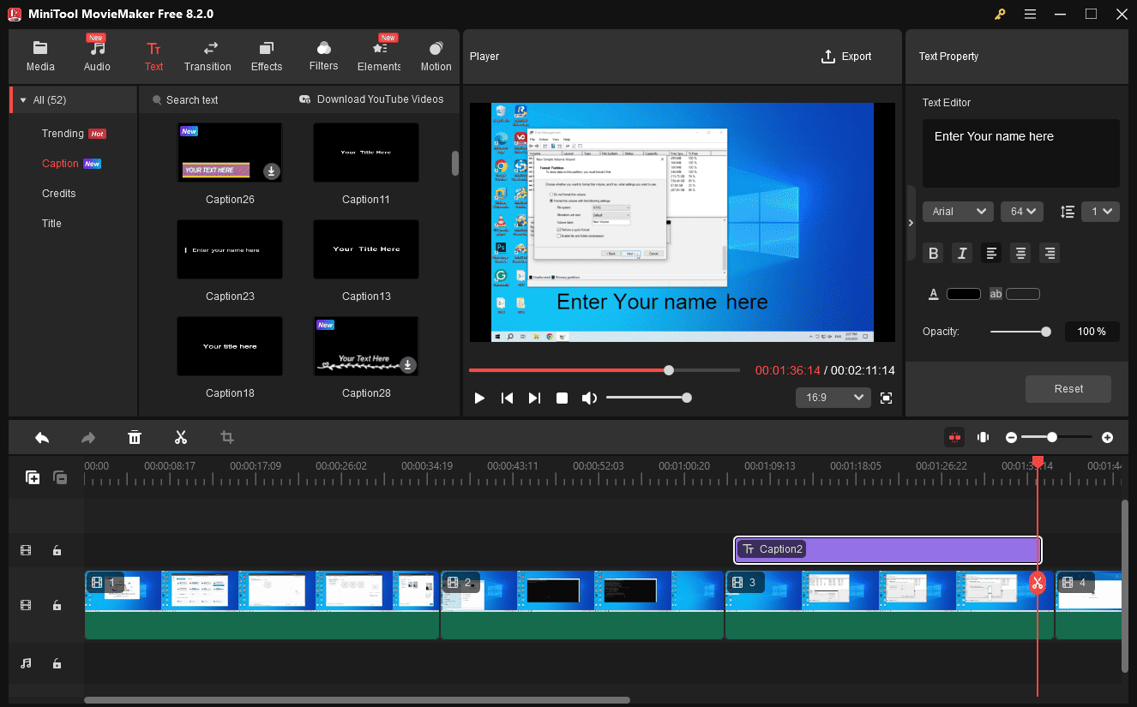The height and width of the screenshot is (707, 1137).
Task: Align text to the right
Action: (x=1050, y=253)
